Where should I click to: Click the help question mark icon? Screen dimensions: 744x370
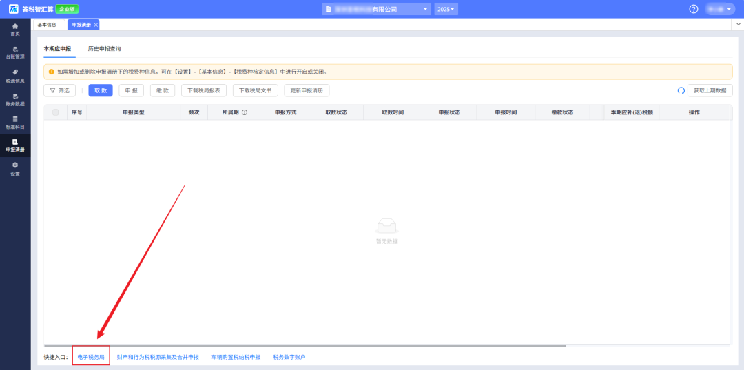click(x=694, y=9)
